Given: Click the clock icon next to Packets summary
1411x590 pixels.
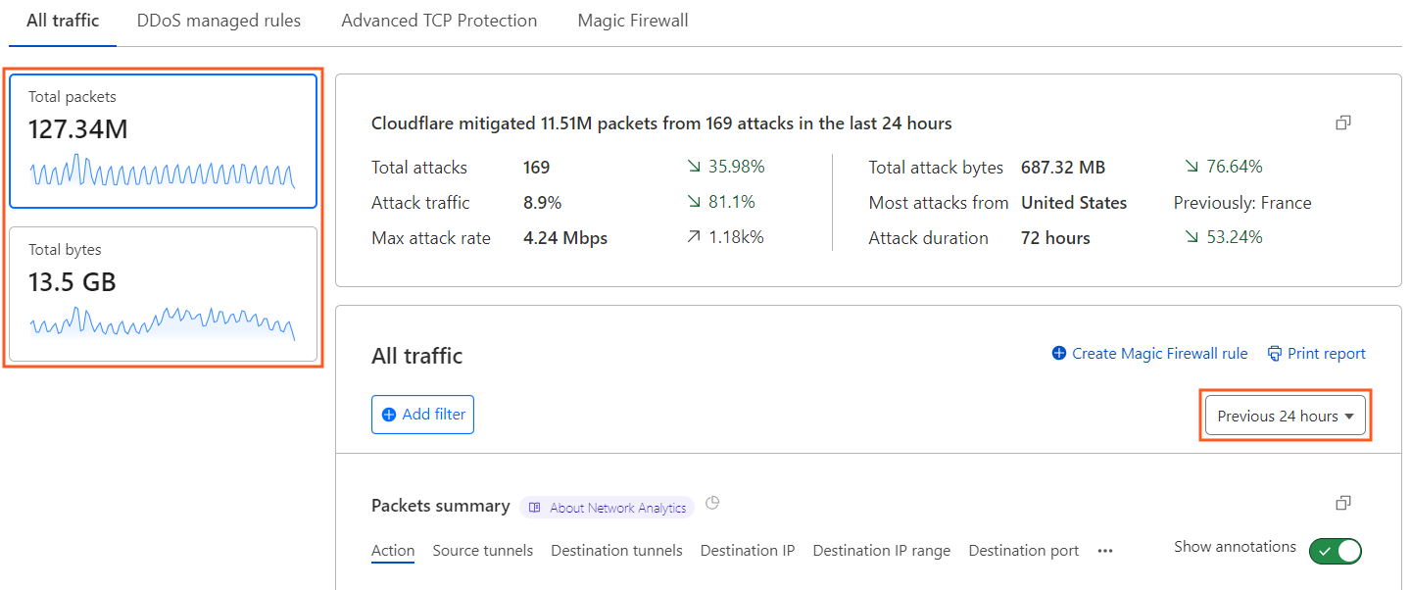Looking at the screenshot, I should (712, 502).
